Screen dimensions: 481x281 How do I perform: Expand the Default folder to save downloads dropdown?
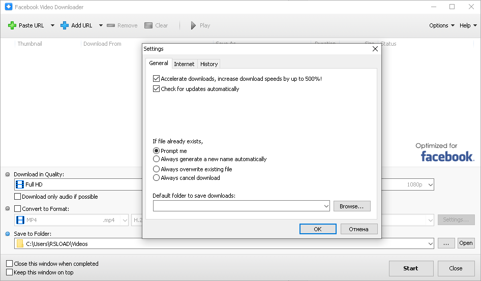(326, 206)
